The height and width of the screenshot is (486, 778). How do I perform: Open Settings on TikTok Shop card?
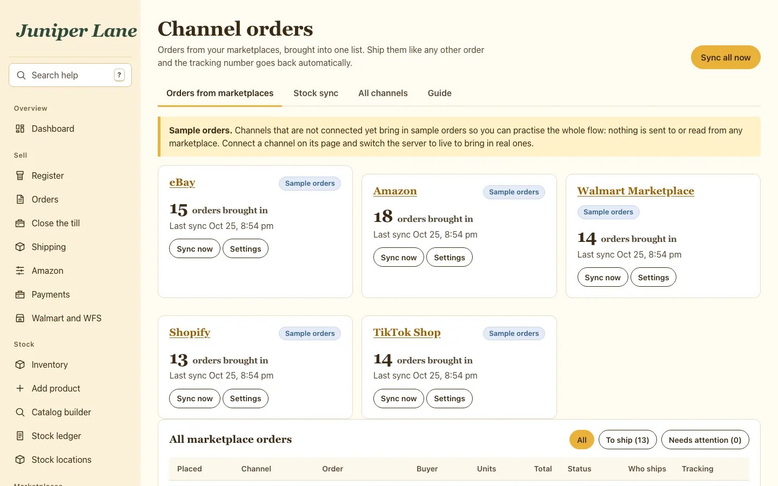pos(450,398)
